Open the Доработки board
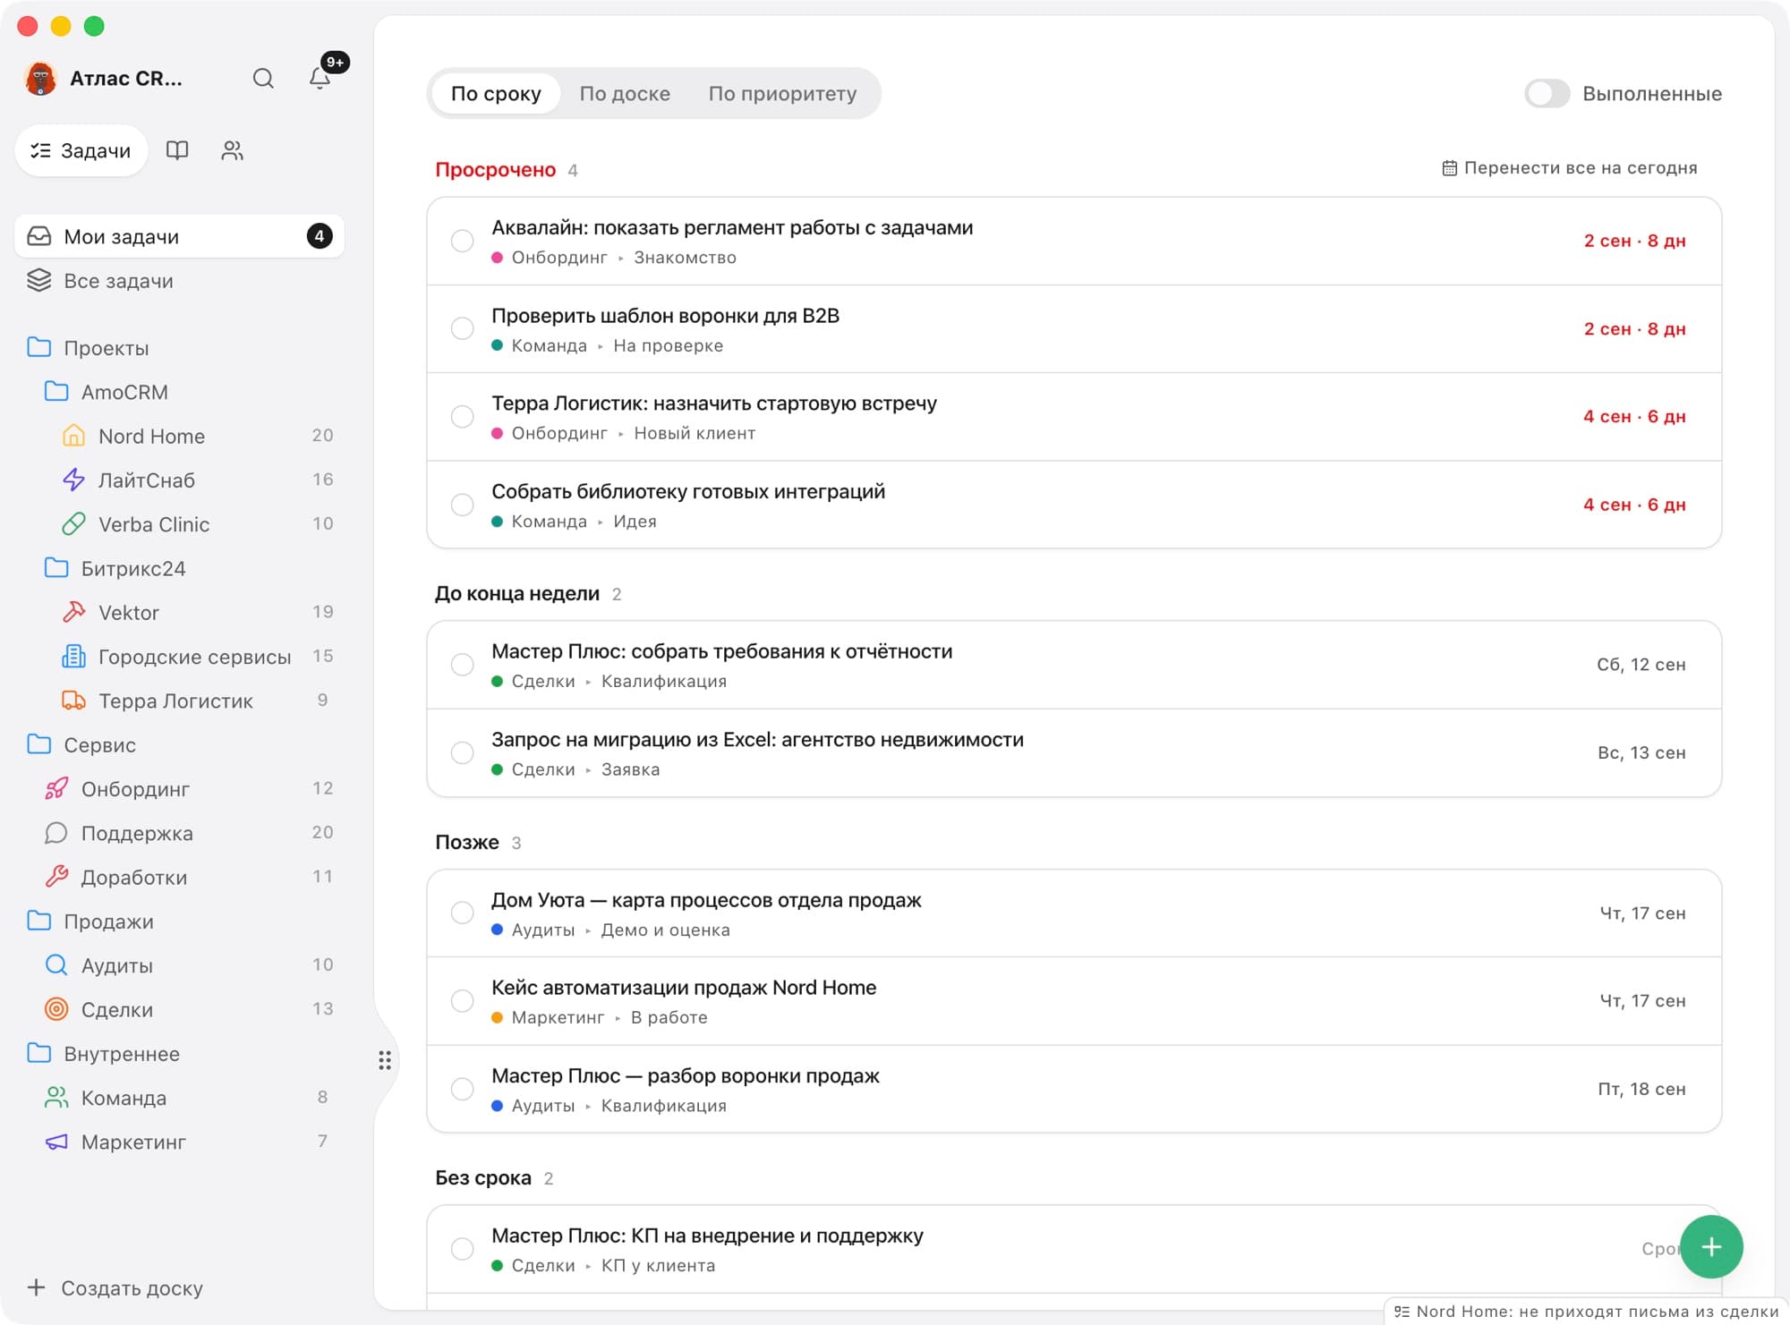This screenshot has width=1790, height=1325. [x=179, y=877]
